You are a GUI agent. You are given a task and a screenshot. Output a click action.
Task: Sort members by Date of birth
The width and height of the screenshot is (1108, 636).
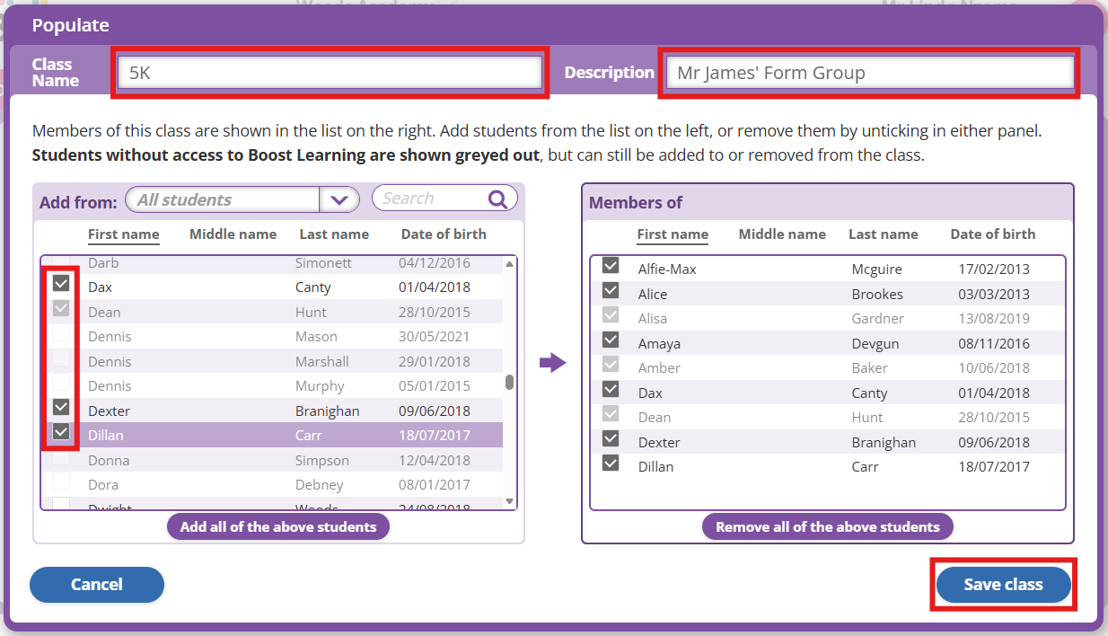(x=992, y=234)
